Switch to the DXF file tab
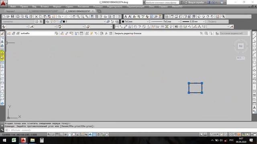This screenshot has height=144, width=257. 44,11
